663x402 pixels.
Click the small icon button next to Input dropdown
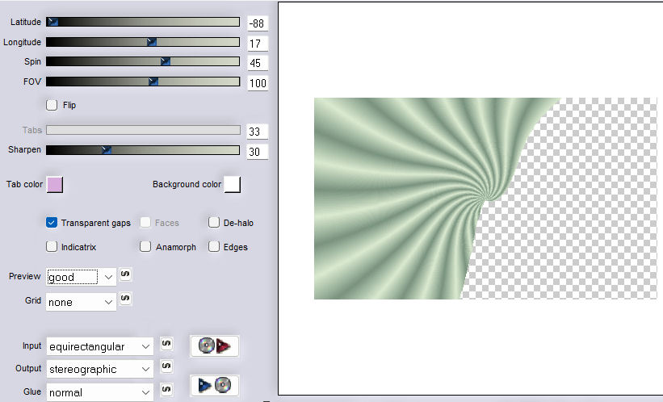click(x=166, y=345)
